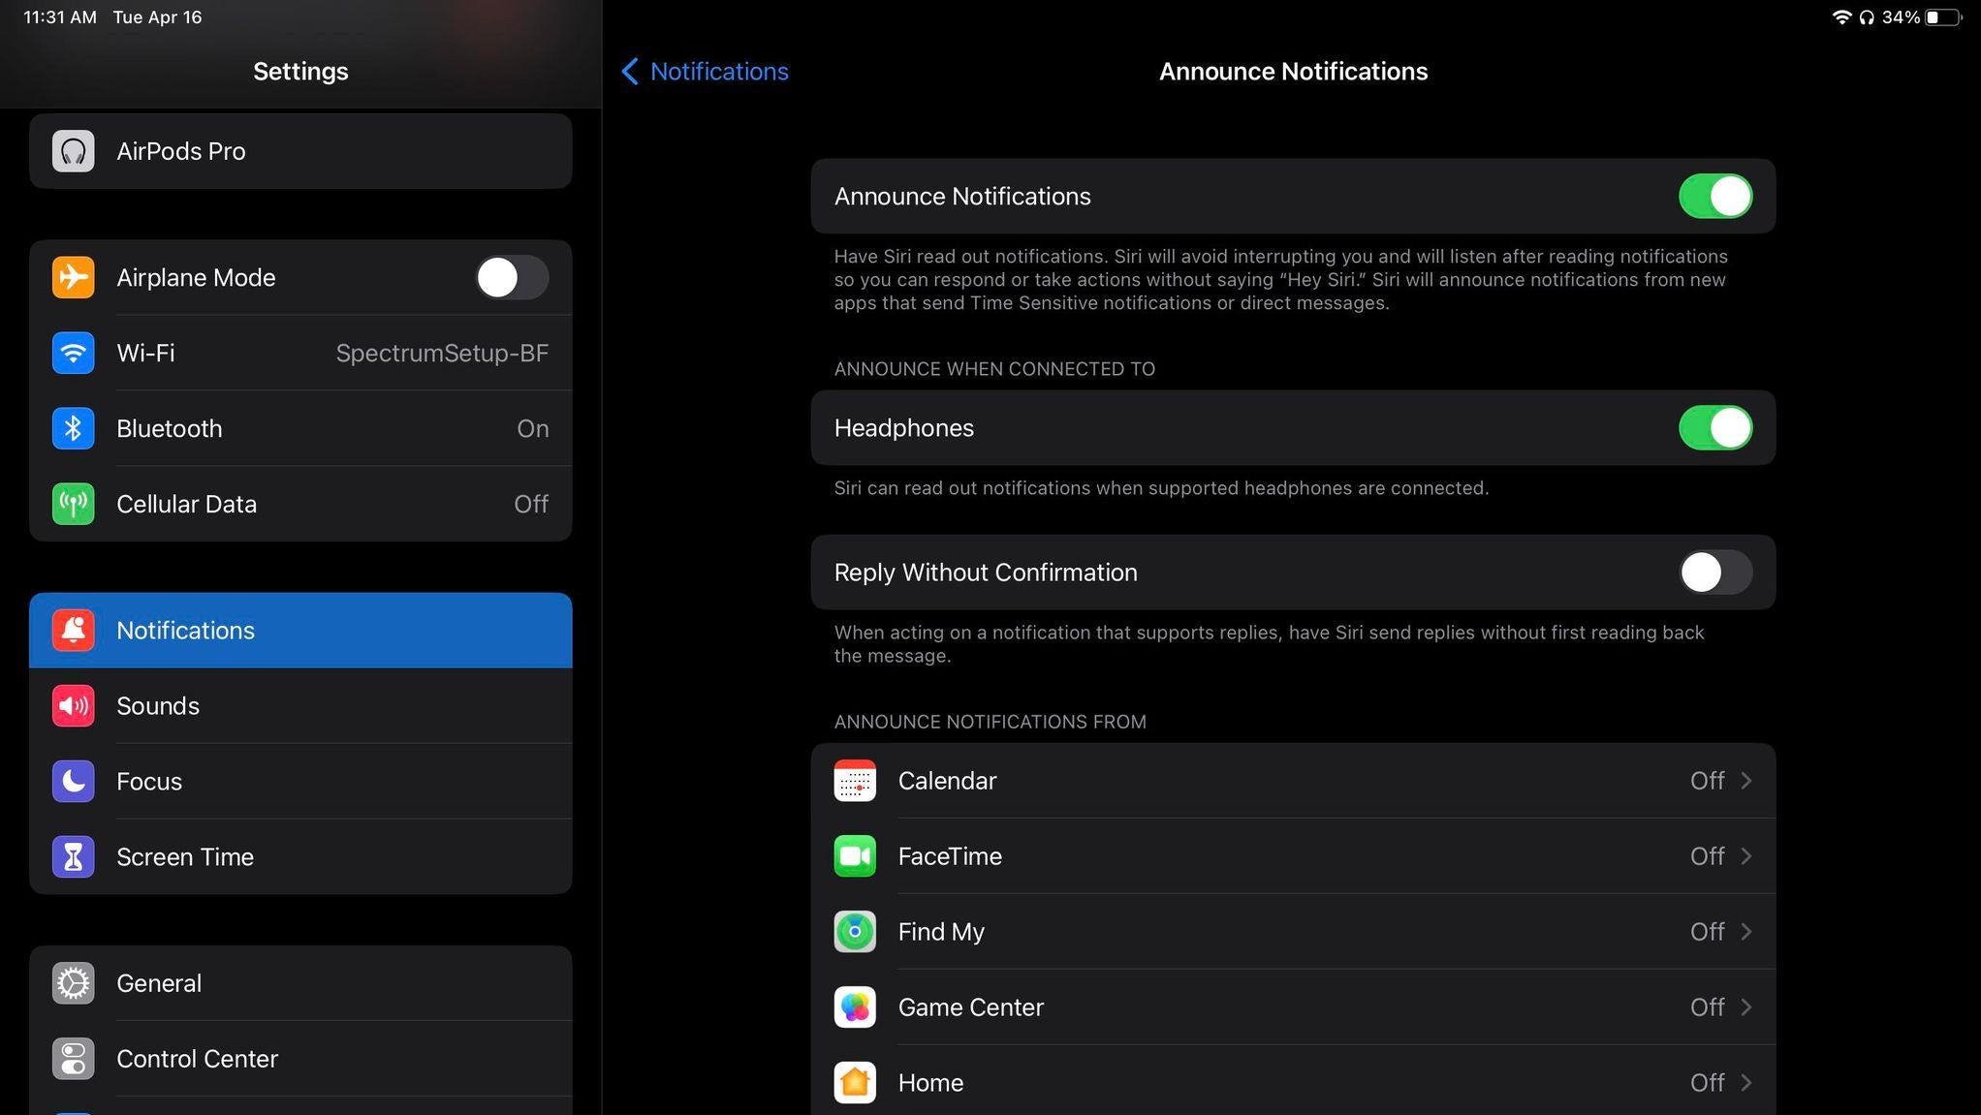Select Notifications in the settings sidebar

pos(300,630)
